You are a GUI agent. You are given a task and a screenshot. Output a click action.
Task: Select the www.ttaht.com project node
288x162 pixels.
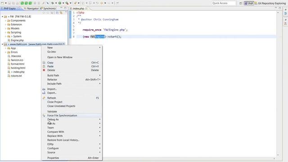click(x=34, y=44)
